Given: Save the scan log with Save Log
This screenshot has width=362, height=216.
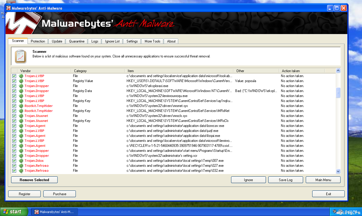Looking at the screenshot, I should point(286,180).
